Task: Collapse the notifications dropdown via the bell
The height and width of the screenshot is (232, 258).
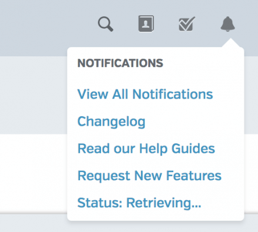Action: coord(227,24)
